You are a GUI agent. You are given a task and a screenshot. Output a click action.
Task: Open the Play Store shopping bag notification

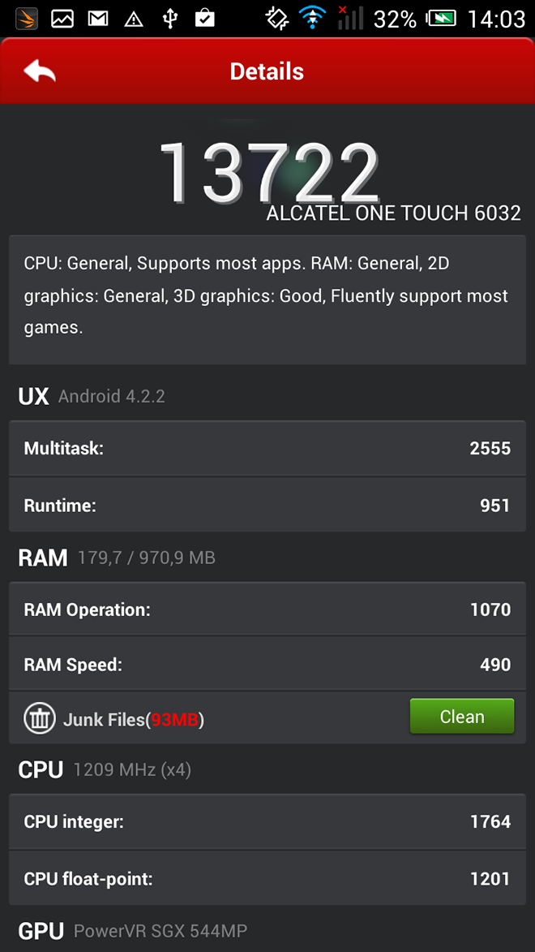[x=205, y=18]
